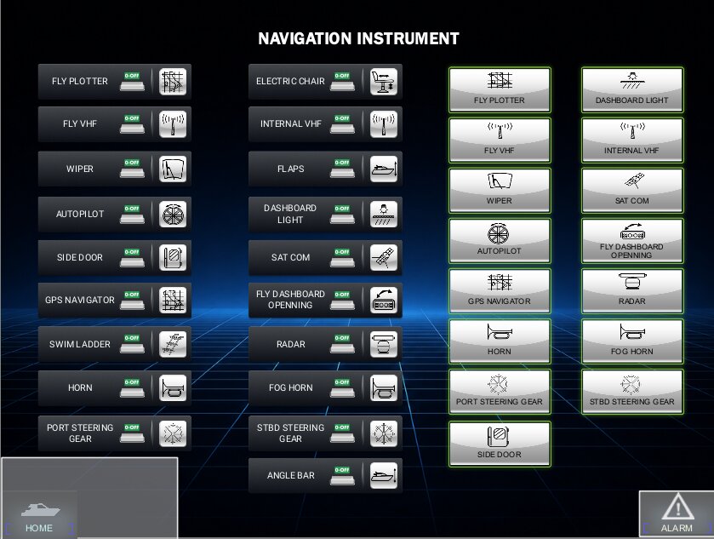The image size is (714, 539).
Task: Toggle the Autopilot O-OFF switch
Action: tap(132, 214)
